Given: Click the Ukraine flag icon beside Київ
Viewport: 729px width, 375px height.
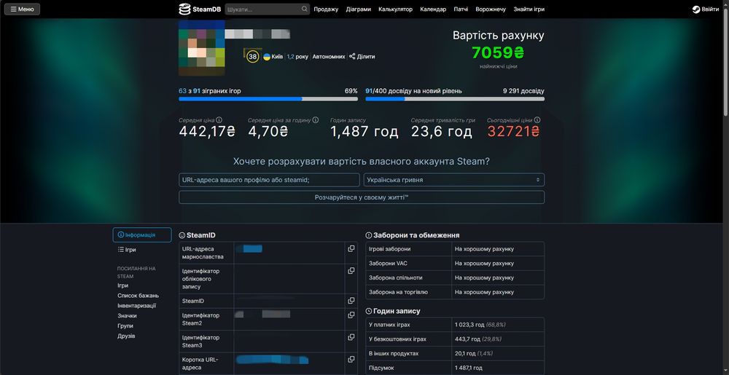Looking at the screenshot, I should pos(267,57).
